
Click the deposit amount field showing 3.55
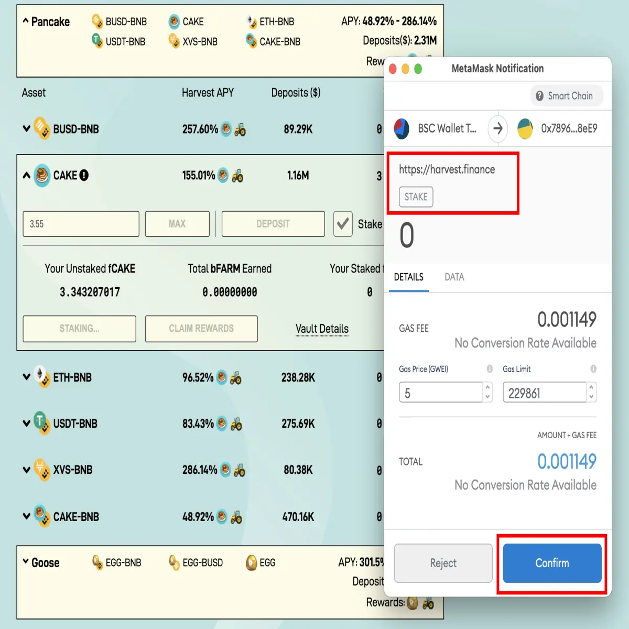[x=81, y=224]
